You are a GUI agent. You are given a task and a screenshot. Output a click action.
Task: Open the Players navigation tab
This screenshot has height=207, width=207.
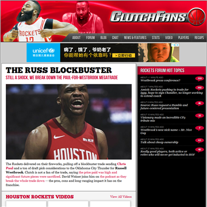[x=183, y=37]
